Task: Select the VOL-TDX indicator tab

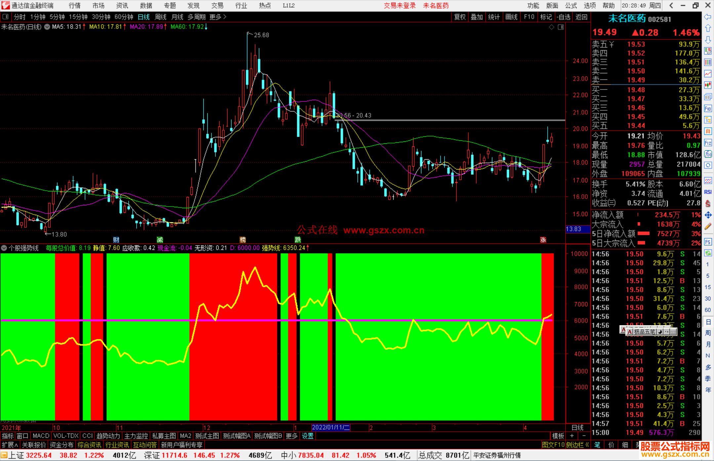Action: pyautogui.click(x=66, y=436)
